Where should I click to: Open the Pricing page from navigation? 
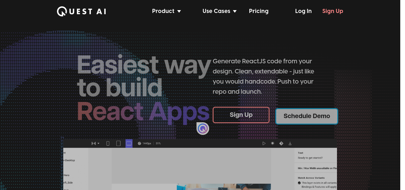pyautogui.click(x=259, y=11)
